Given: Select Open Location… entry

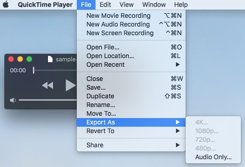Looking at the screenshot, I should coord(131,56).
